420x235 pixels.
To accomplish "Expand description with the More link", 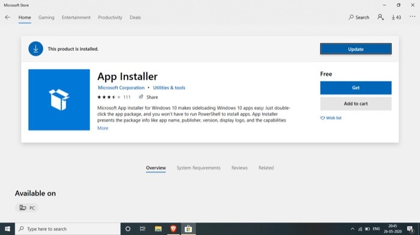I will tap(103, 128).
